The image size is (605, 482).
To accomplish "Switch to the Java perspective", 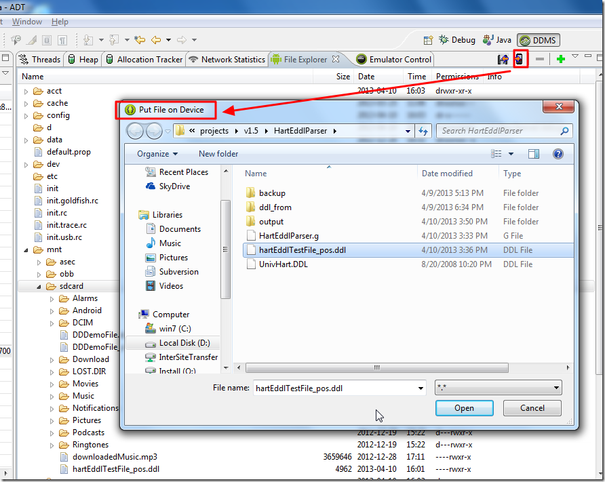I will [x=497, y=40].
